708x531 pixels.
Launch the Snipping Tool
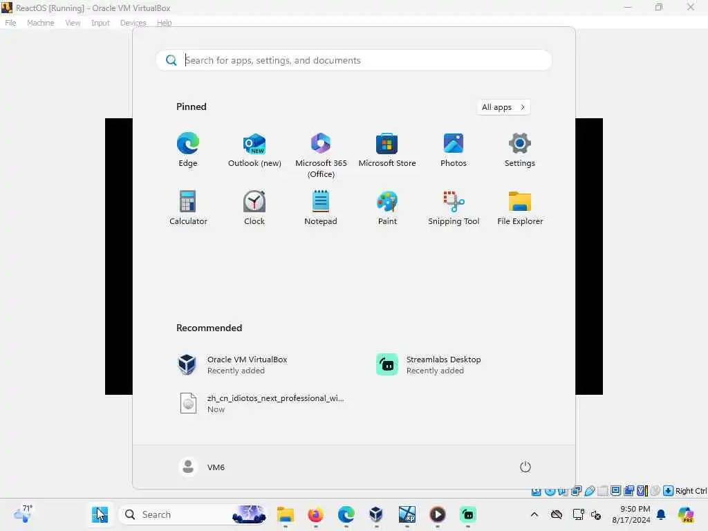coord(454,207)
